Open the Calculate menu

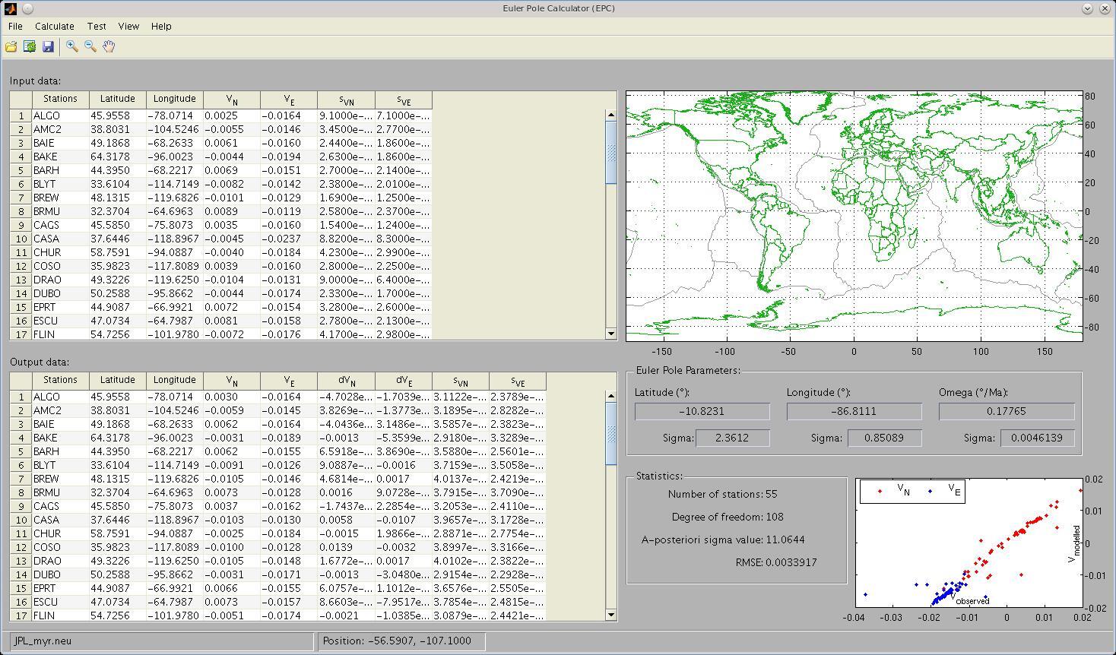[55, 26]
